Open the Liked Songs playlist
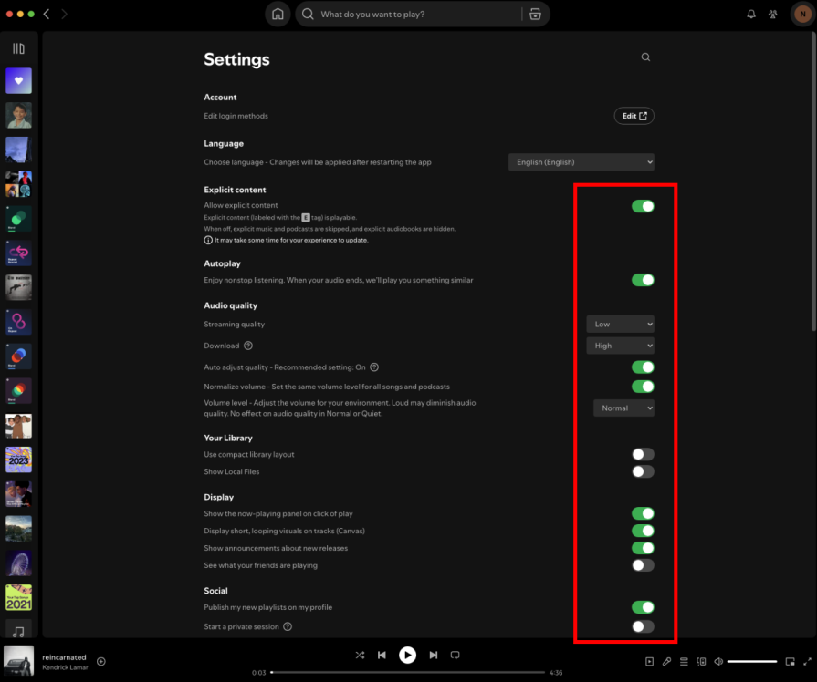Image resolution: width=817 pixels, height=682 pixels. (18, 81)
